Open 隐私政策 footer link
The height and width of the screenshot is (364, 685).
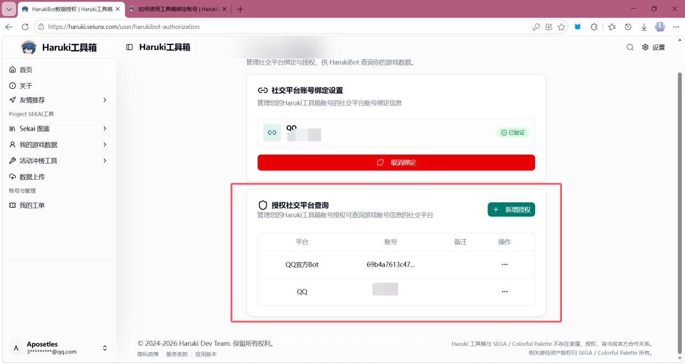point(148,354)
